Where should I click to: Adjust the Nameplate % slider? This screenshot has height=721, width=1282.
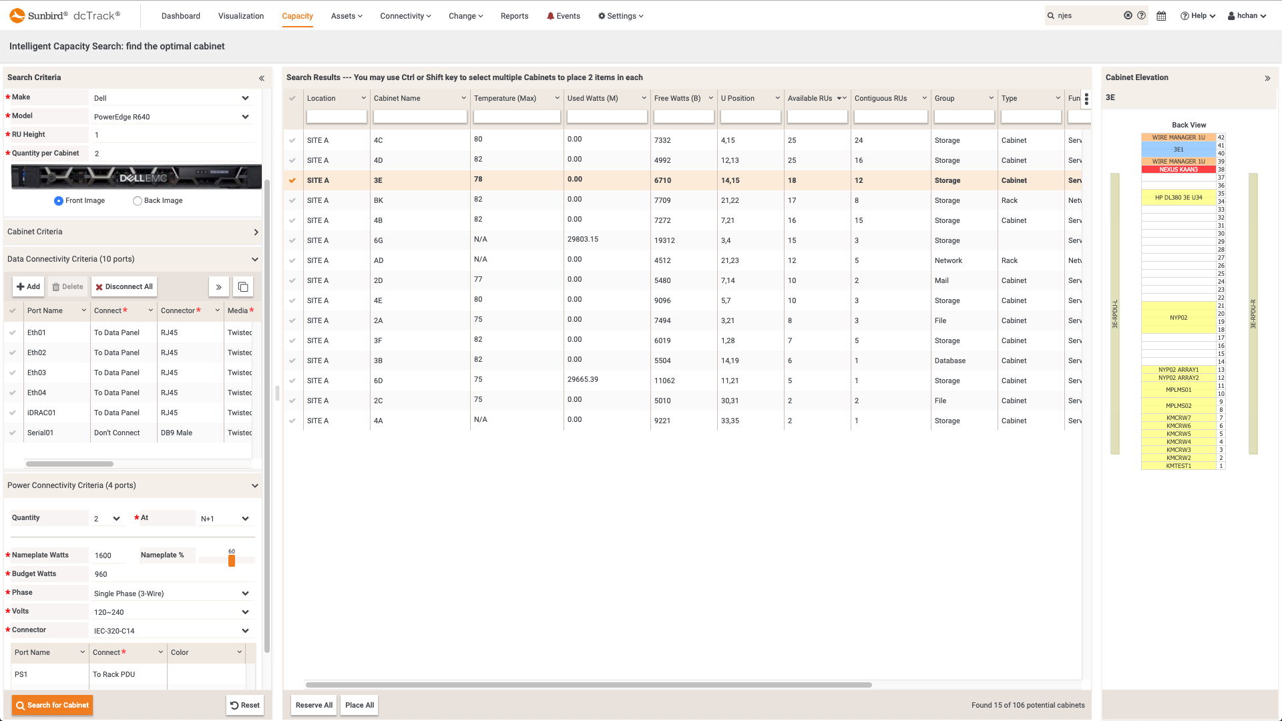tap(230, 561)
